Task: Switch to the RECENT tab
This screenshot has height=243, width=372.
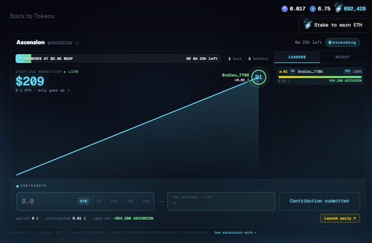Action: [x=342, y=57]
